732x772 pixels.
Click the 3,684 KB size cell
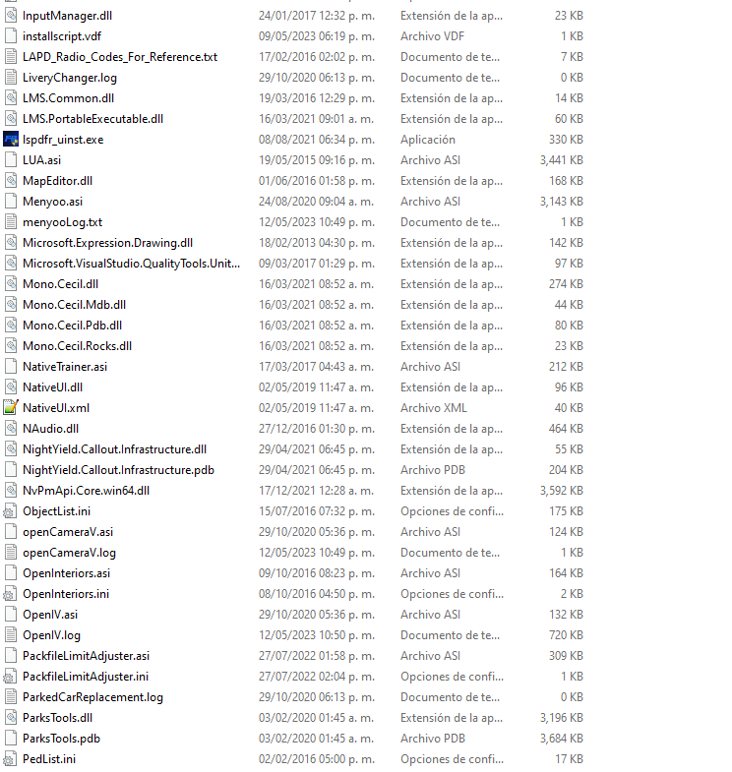(562, 739)
